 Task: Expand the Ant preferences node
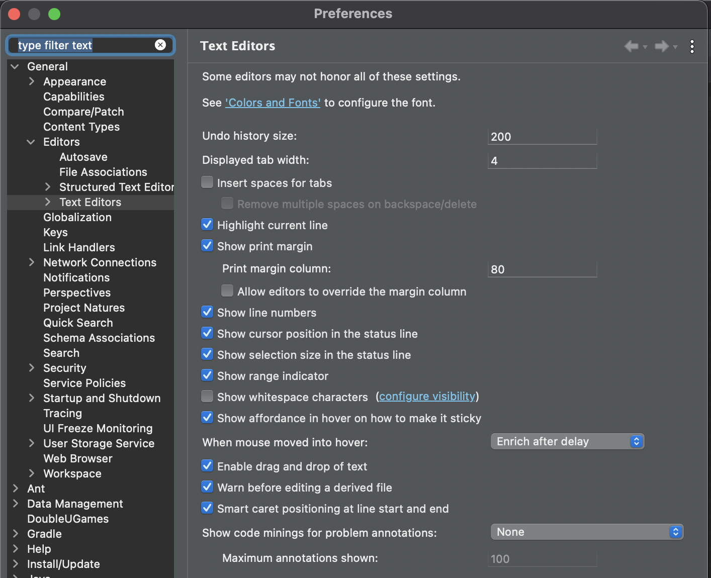(16, 489)
